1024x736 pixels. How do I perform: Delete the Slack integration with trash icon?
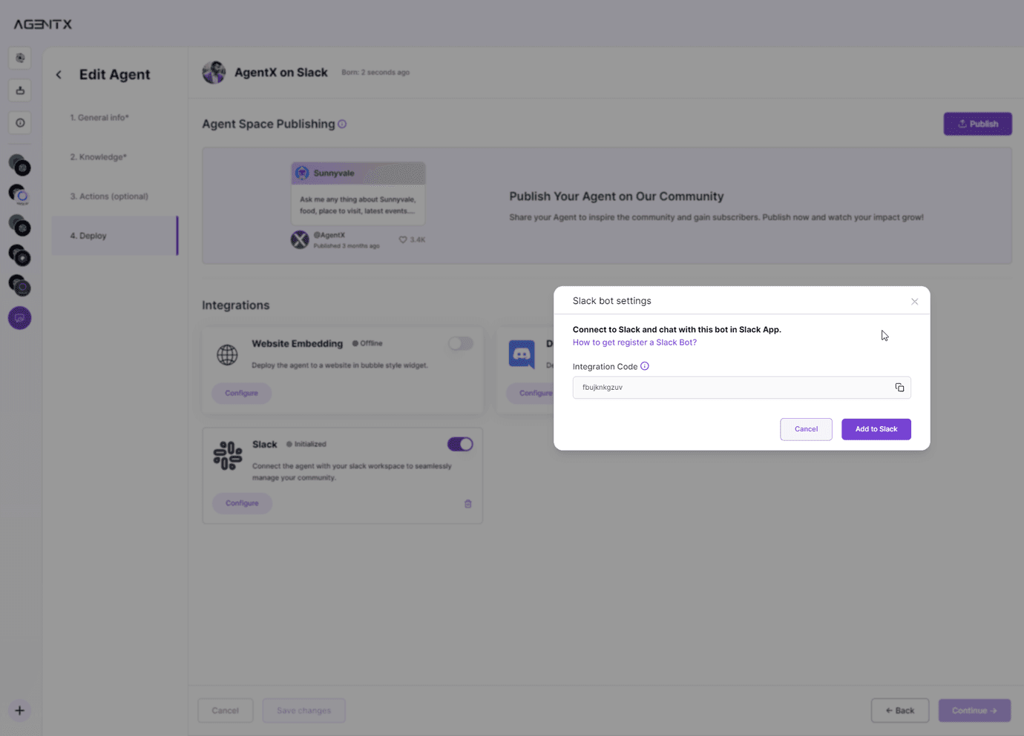[x=468, y=504]
